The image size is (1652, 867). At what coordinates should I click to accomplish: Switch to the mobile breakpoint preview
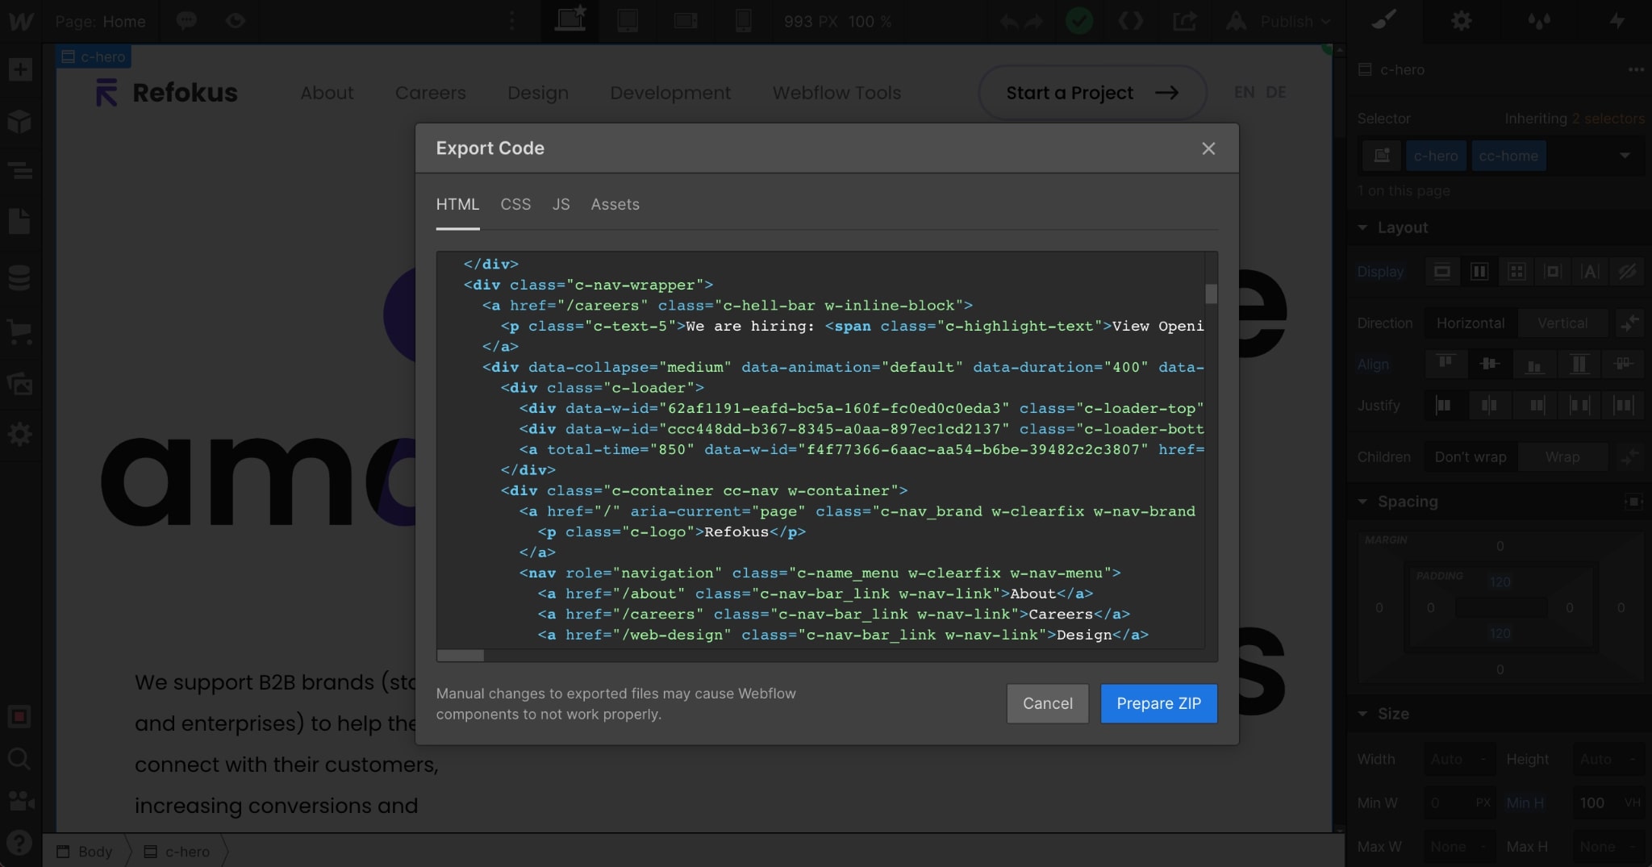point(743,22)
